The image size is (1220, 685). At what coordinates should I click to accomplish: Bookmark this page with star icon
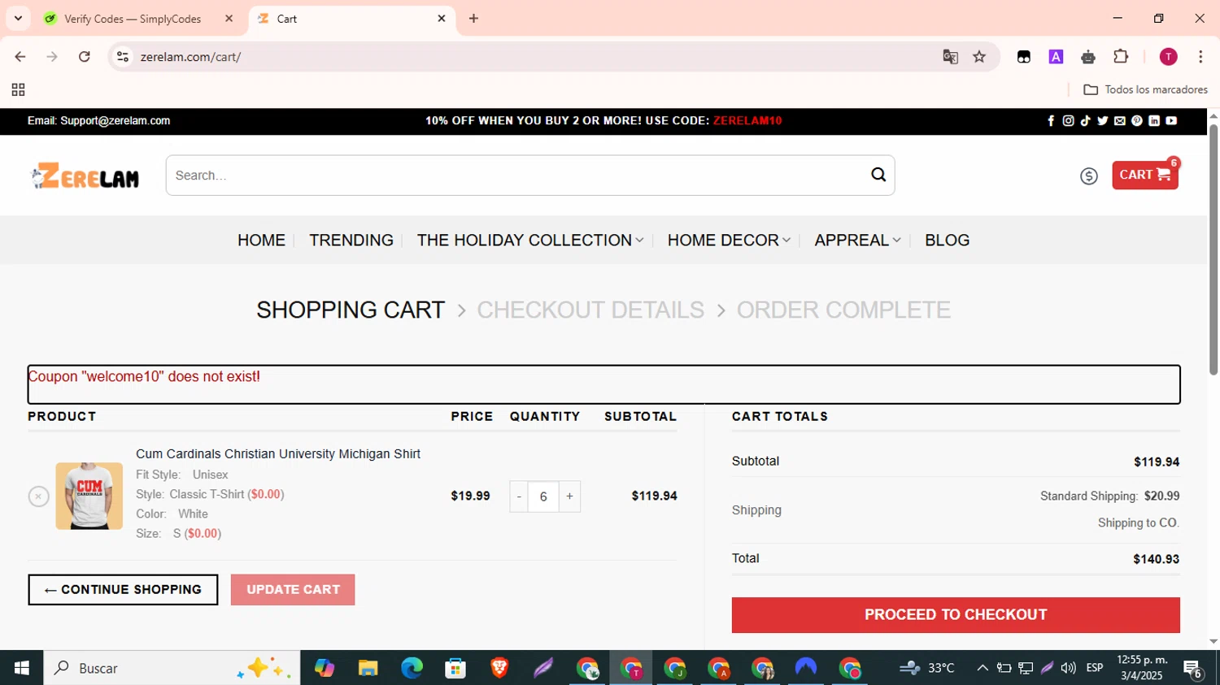pyautogui.click(x=979, y=57)
